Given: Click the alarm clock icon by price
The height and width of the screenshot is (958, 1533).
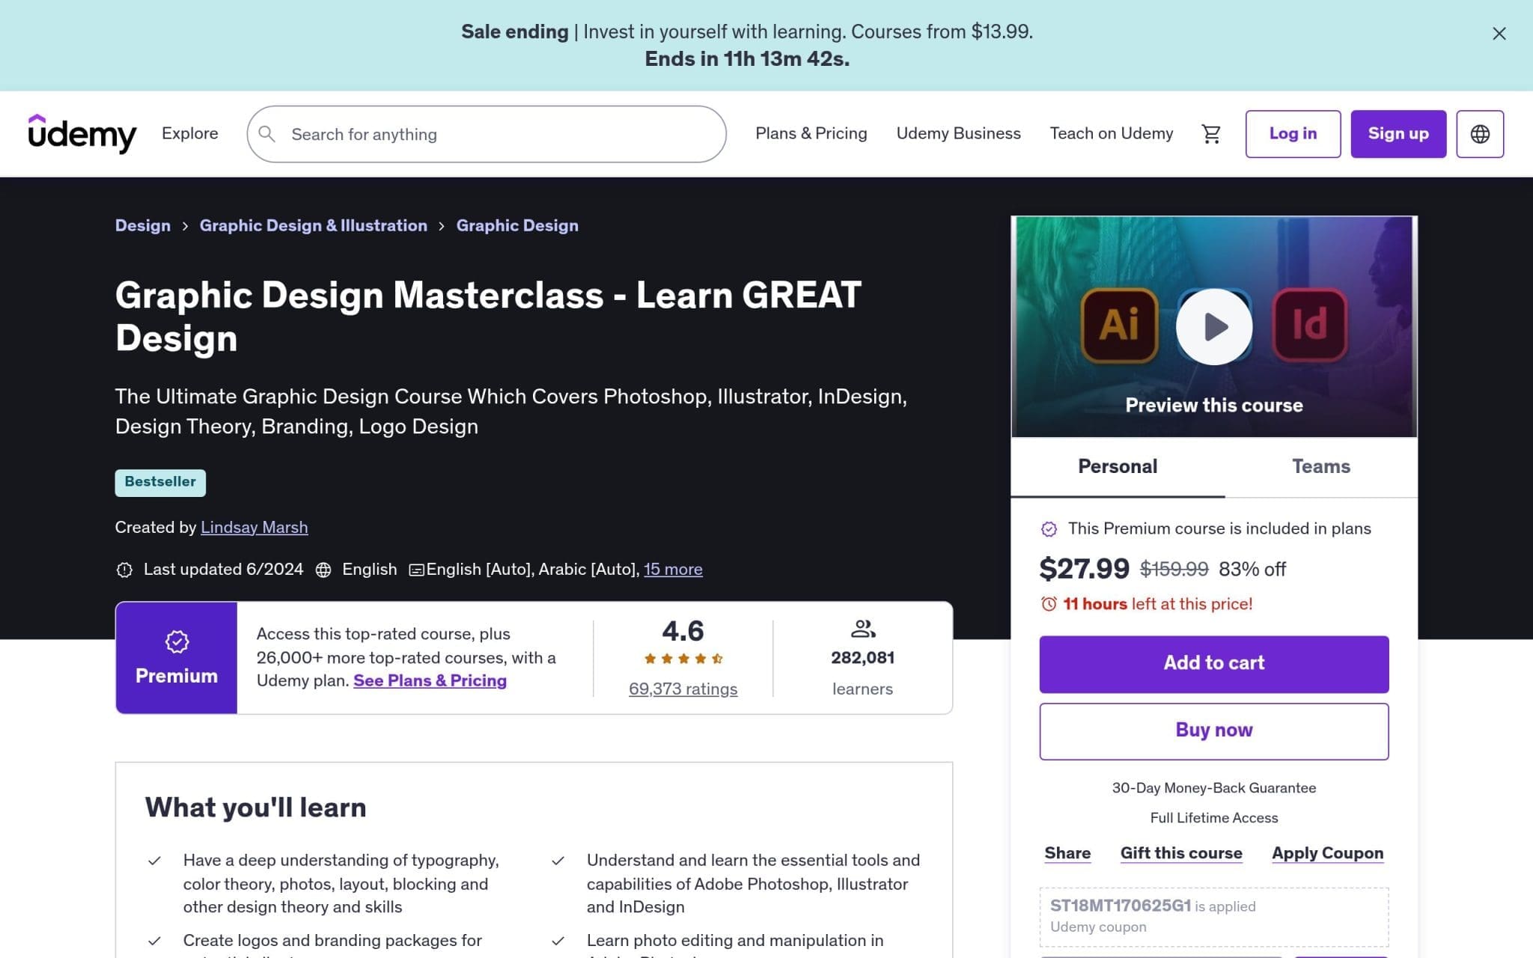Looking at the screenshot, I should pyautogui.click(x=1049, y=604).
